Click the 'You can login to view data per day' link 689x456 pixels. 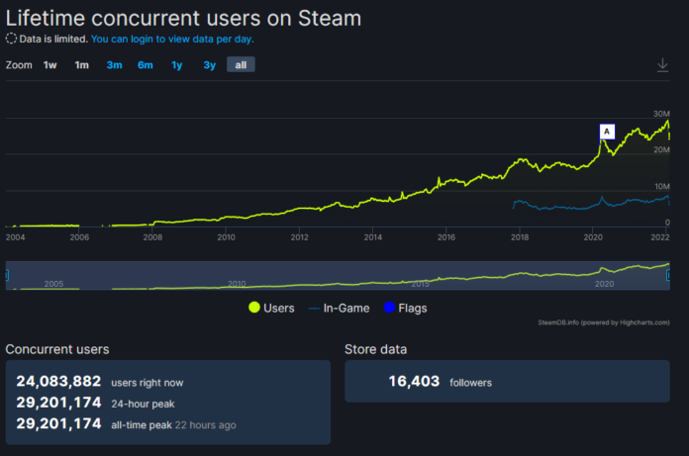(172, 39)
